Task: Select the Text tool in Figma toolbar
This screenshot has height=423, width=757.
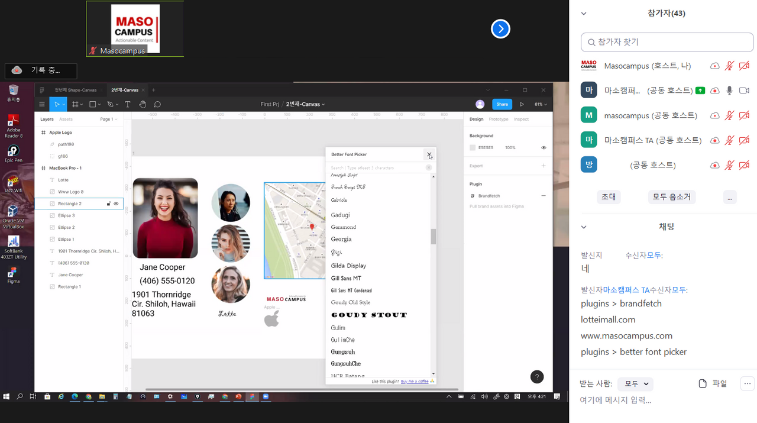Action: coord(127,104)
